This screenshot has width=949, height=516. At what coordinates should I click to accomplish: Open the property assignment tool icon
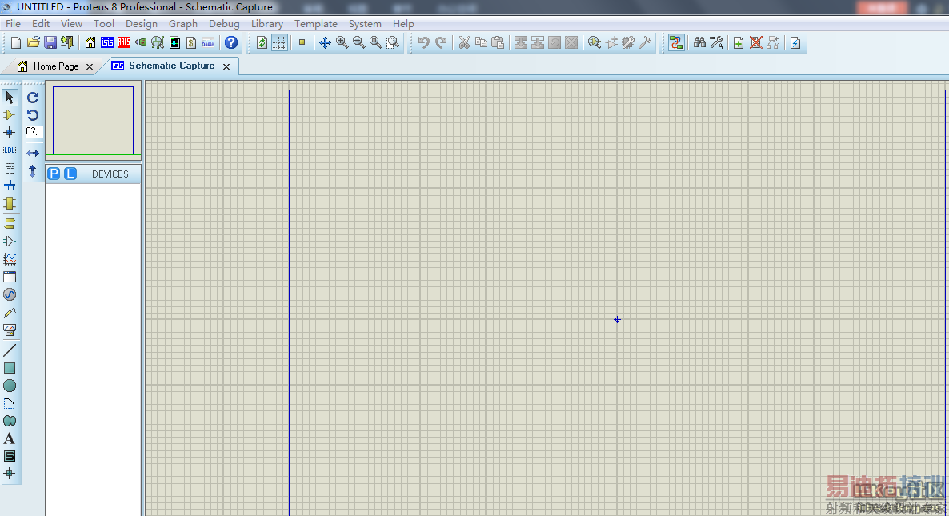pyautogui.click(x=717, y=43)
